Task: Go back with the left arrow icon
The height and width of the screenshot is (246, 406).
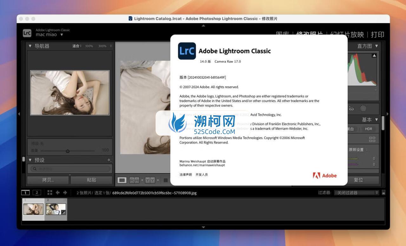Action: click(x=58, y=192)
